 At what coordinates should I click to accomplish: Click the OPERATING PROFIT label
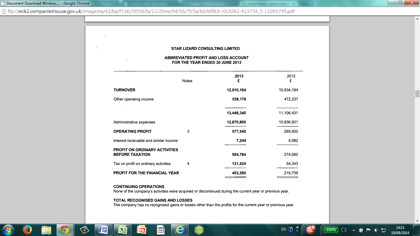click(133, 132)
